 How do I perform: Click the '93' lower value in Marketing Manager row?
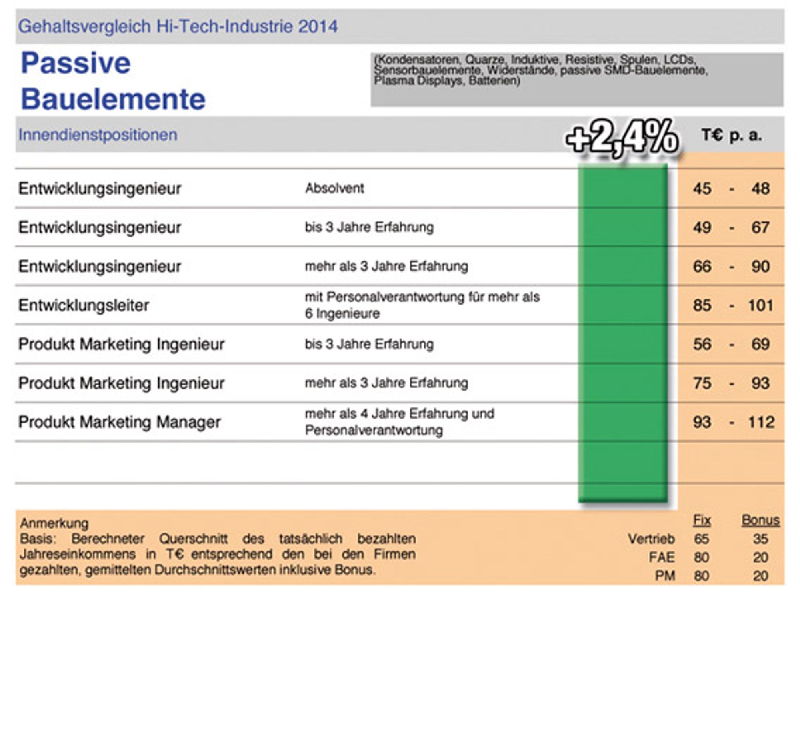pos(702,422)
